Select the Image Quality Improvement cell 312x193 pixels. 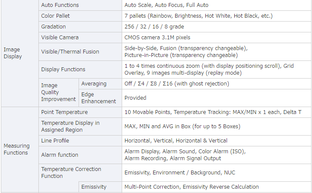(59, 92)
